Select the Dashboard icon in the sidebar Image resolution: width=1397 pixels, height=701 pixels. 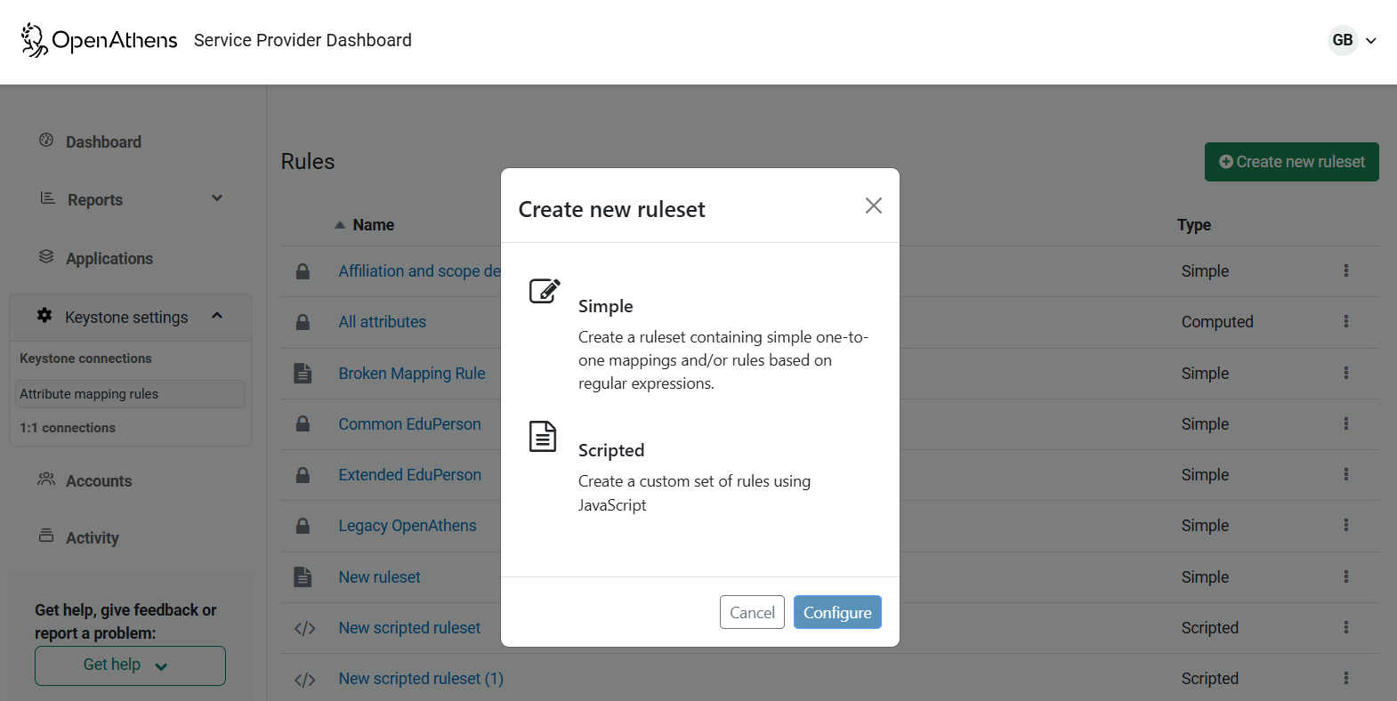coord(45,141)
